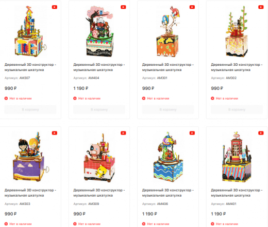Click the AM303 product title link

pyautogui.click(x=30, y=193)
